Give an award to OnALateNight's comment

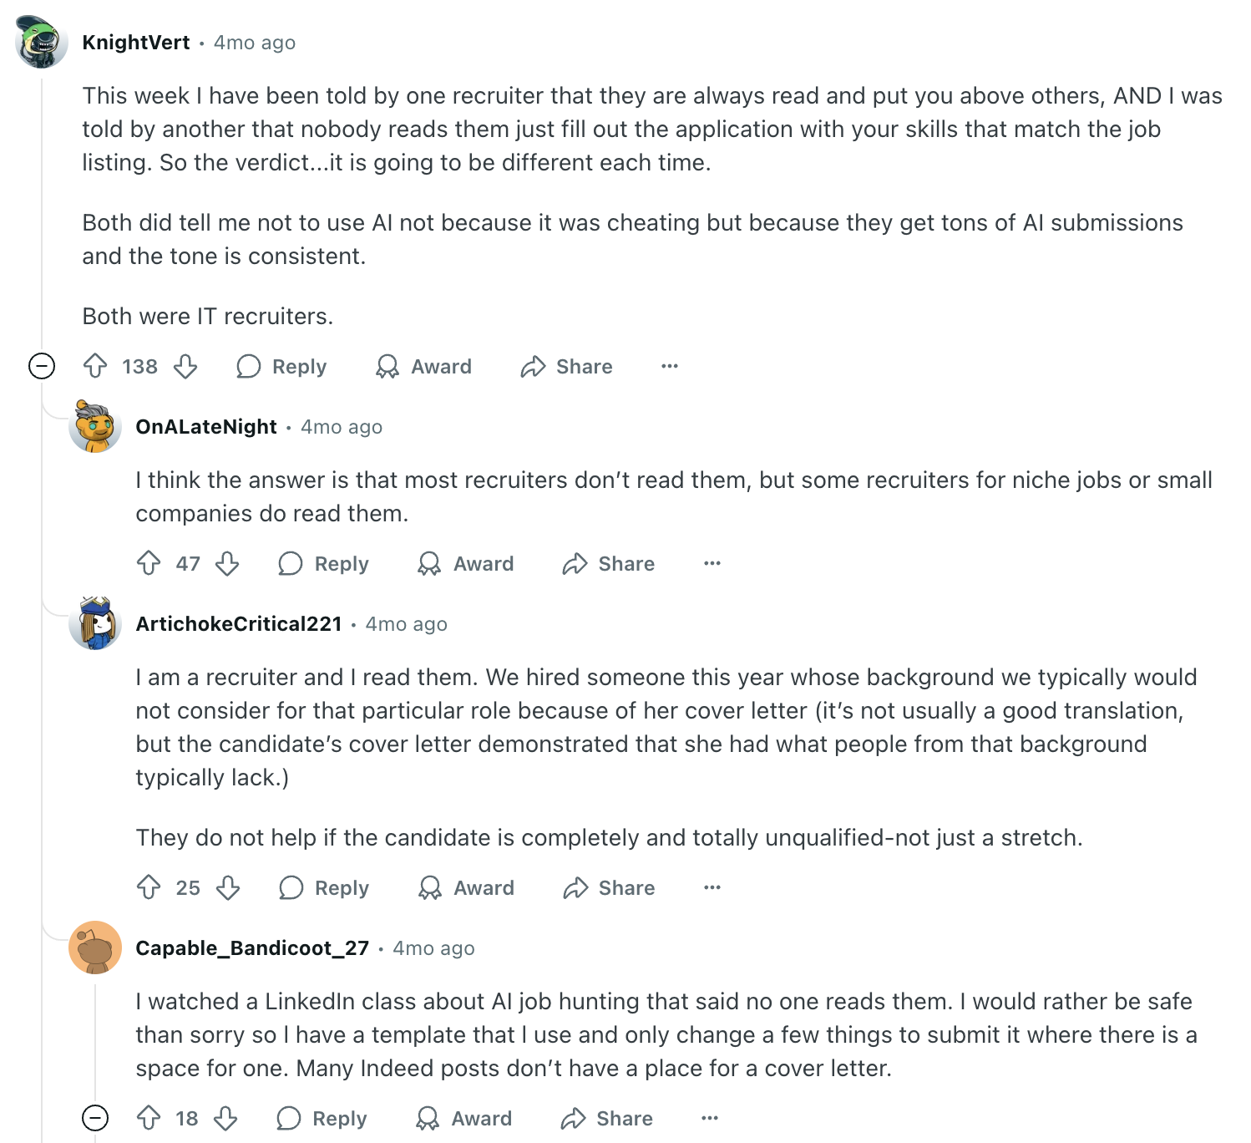click(x=466, y=563)
